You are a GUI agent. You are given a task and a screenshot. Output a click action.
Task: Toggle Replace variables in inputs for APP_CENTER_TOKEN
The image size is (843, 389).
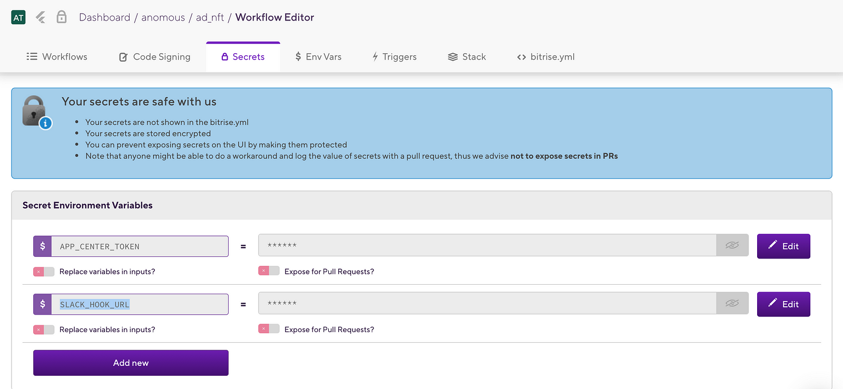click(44, 272)
